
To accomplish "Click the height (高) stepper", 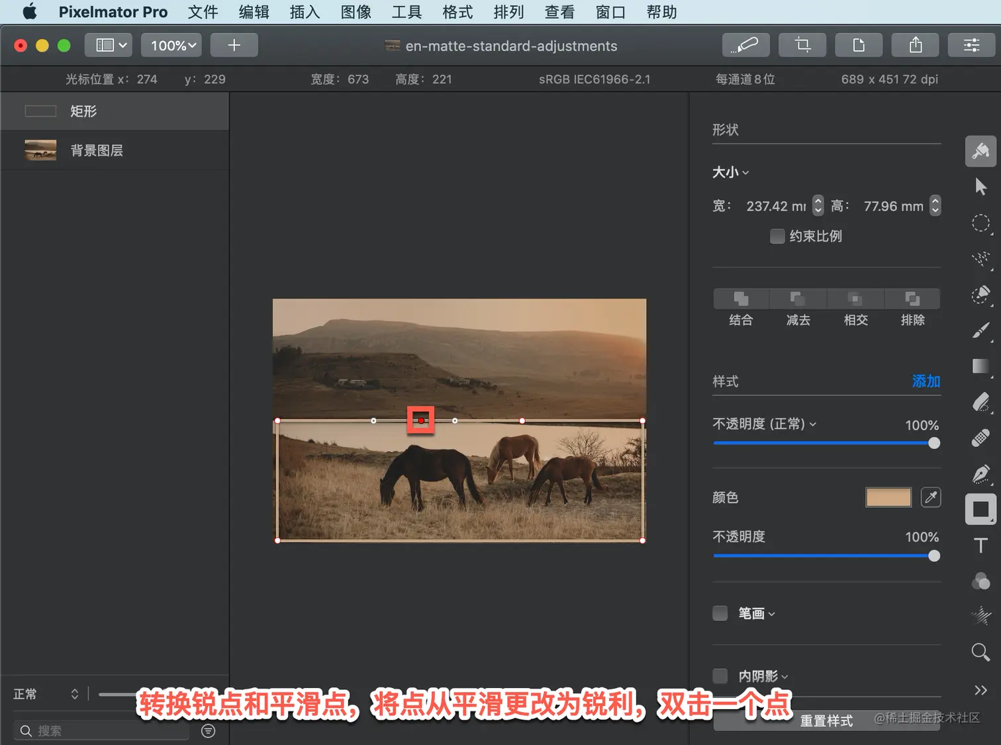I will (935, 205).
